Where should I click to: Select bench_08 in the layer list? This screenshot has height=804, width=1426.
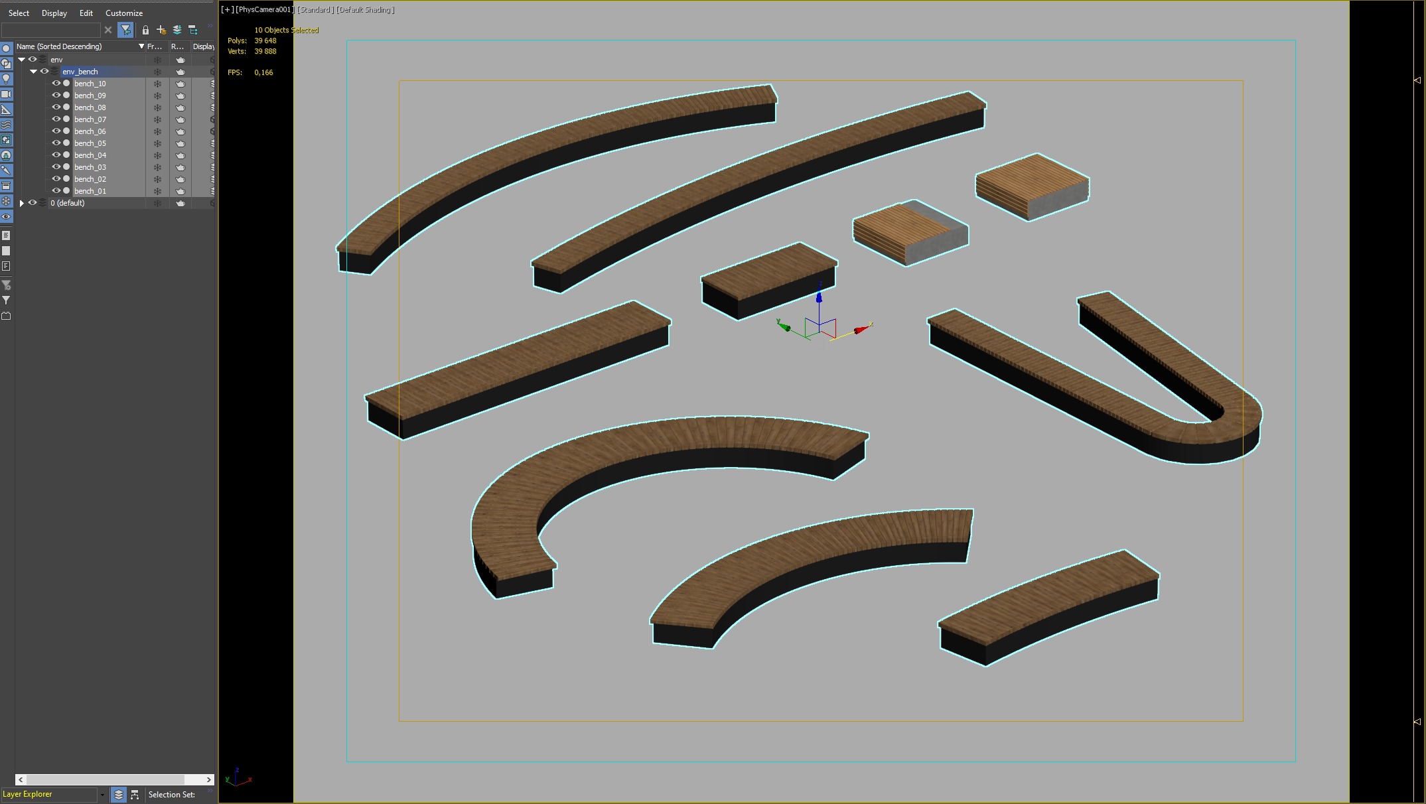pyautogui.click(x=90, y=107)
